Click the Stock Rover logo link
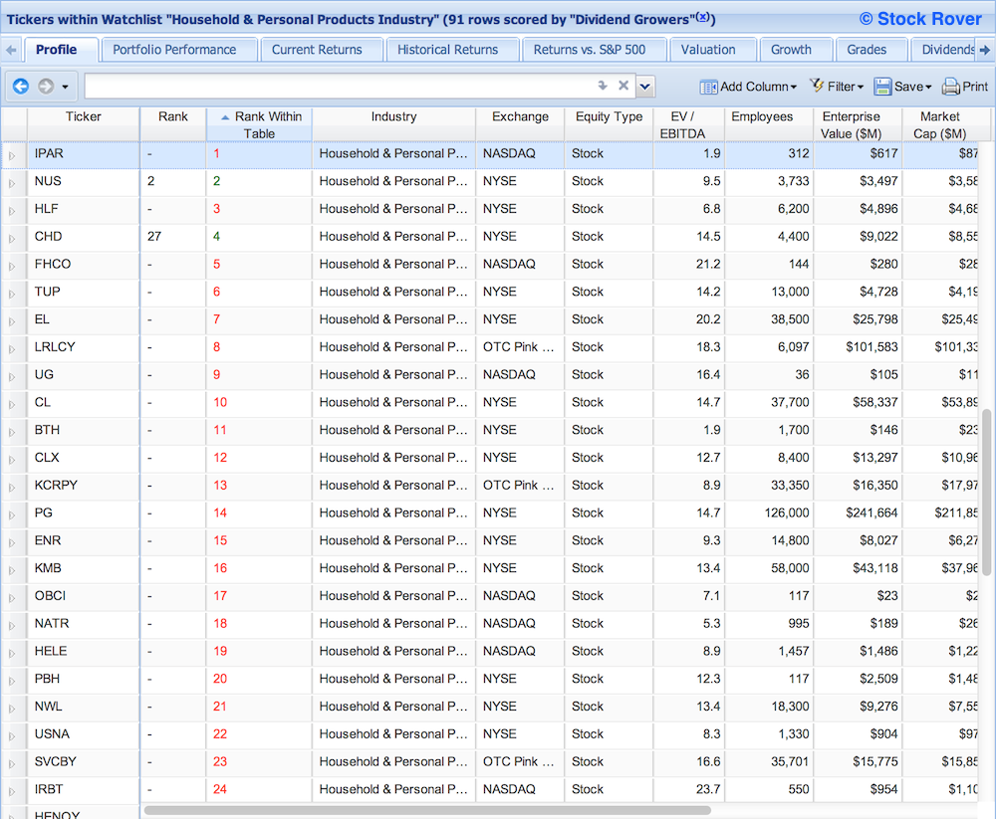This screenshot has width=996, height=819. point(920,19)
